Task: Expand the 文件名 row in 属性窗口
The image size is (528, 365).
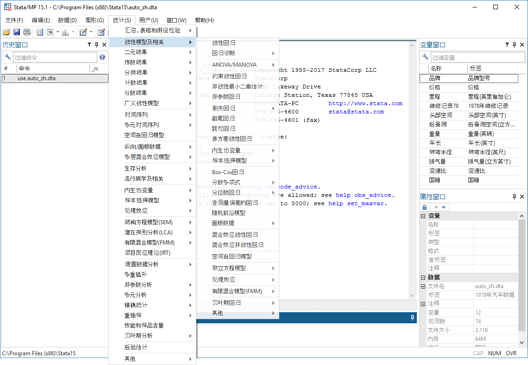Action: (423, 286)
